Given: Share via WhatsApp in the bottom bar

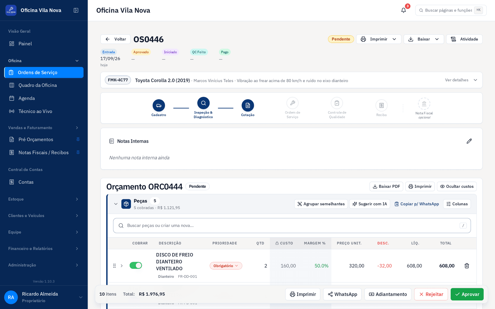Looking at the screenshot, I should point(342,294).
